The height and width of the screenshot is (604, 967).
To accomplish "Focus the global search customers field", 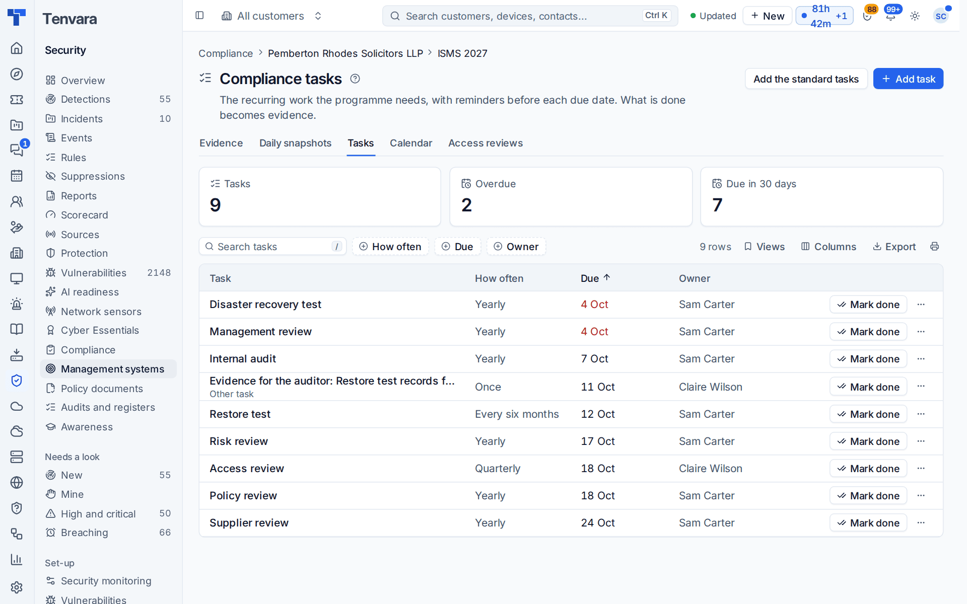I will (x=530, y=16).
